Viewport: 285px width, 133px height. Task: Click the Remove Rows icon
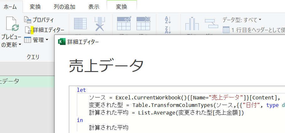pyautogui.click(x=143, y=24)
